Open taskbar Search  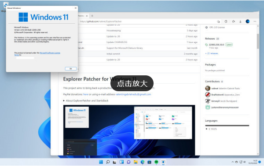108,162
